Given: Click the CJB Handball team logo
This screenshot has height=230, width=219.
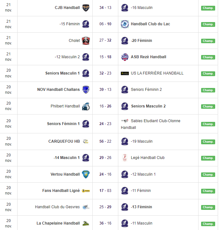Looking at the screenshot, I should [x=86, y=8].
